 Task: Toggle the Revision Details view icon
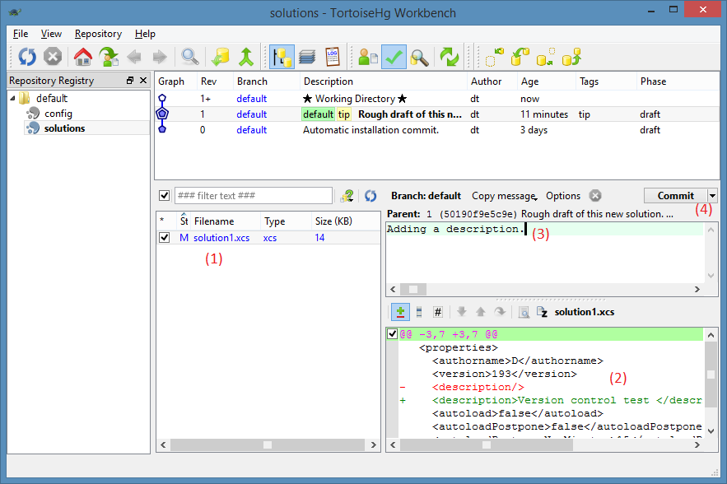[282, 57]
